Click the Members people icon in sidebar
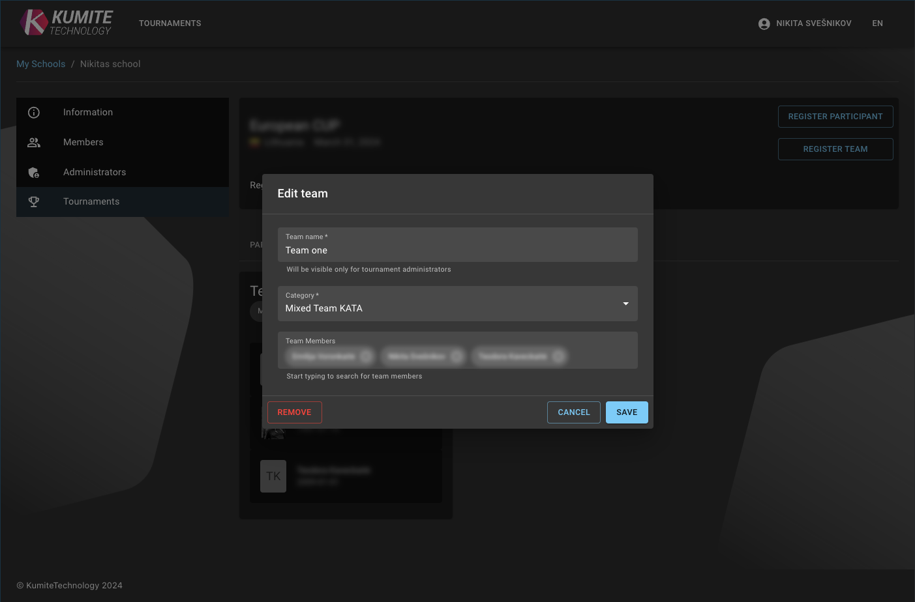Image resolution: width=915 pixels, height=602 pixels. point(34,143)
